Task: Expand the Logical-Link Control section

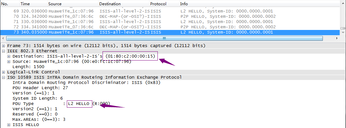Action: click(3, 72)
